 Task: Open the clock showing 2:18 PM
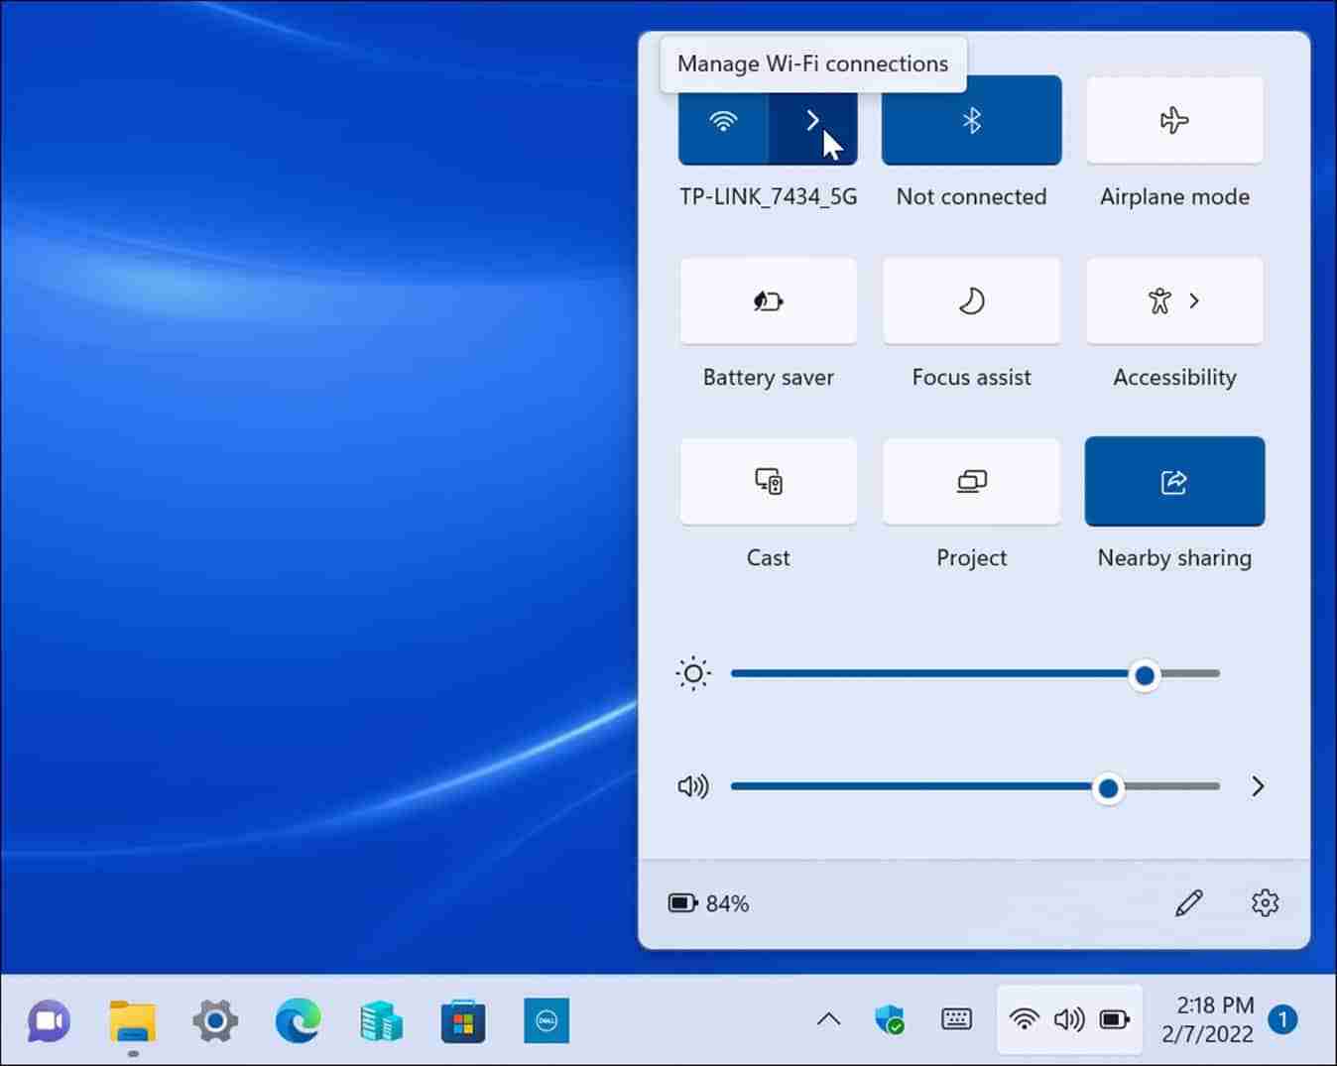1208,1019
